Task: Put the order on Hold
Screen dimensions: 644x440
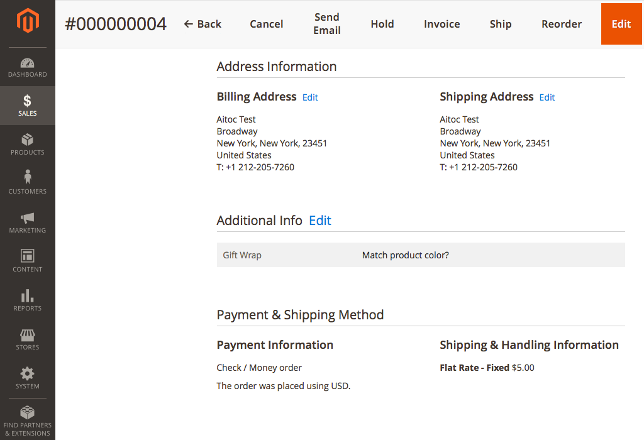Action: tap(382, 25)
